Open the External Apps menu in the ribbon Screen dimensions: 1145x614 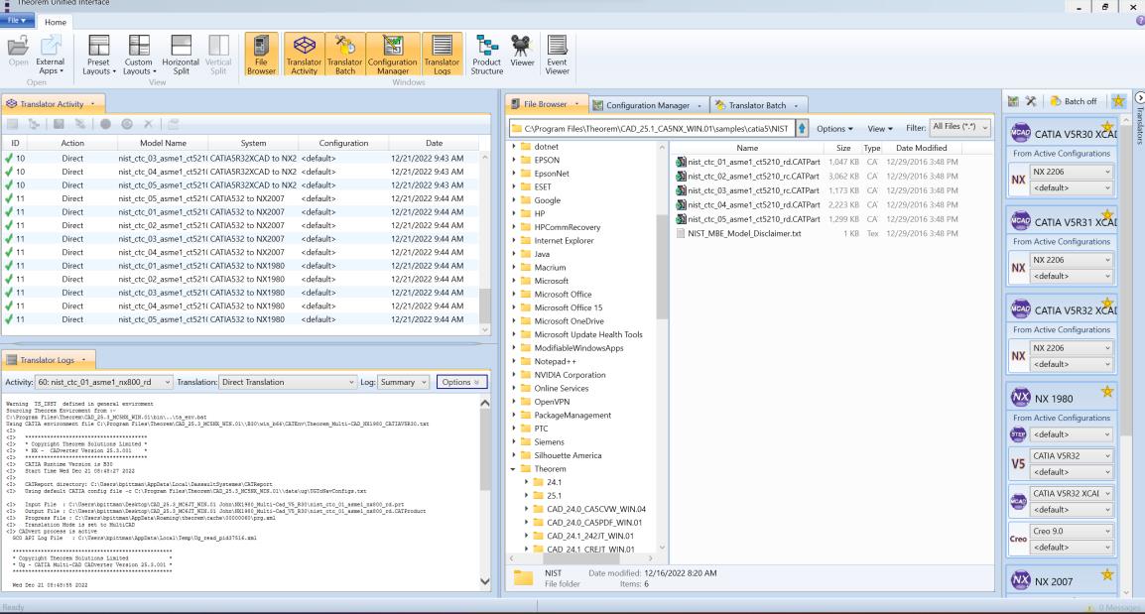pyautogui.click(x=51, y=55)
